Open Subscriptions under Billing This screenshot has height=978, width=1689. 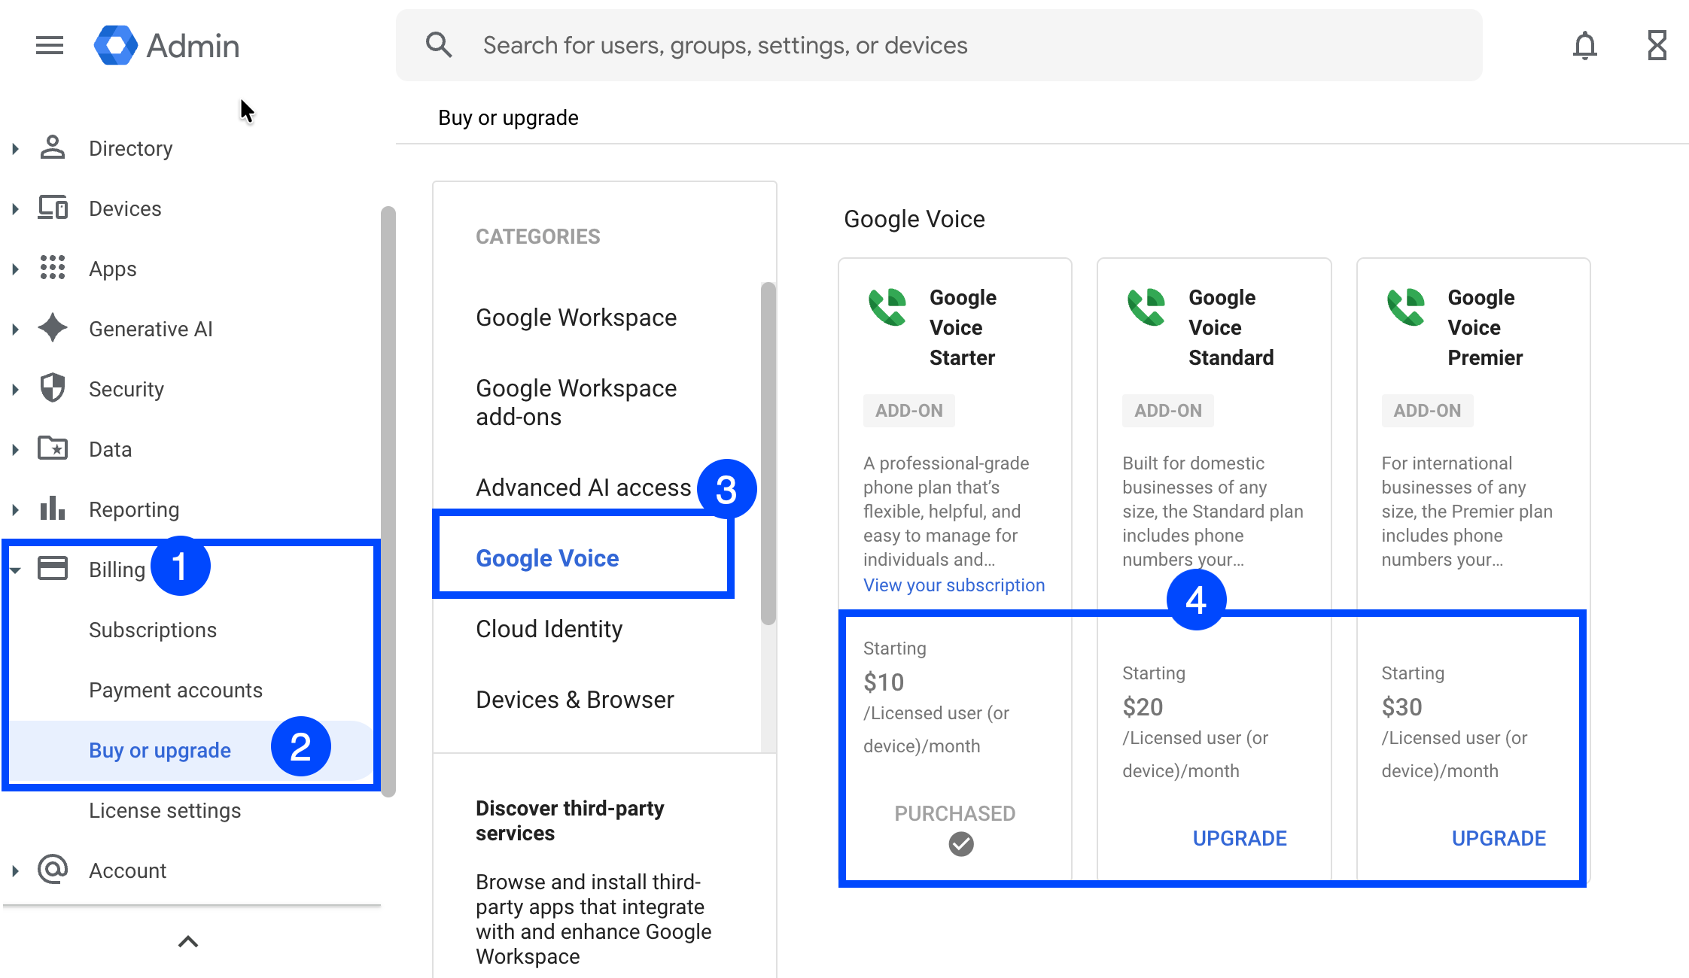coord(153,630)
